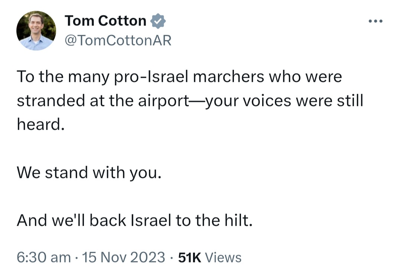Click the 6:30 am timestamp
The image size is (401, 278).
(x=44, y=257)
